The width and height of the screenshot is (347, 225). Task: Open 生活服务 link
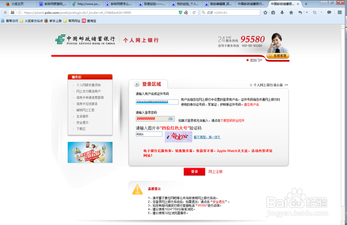pos(82,116)
